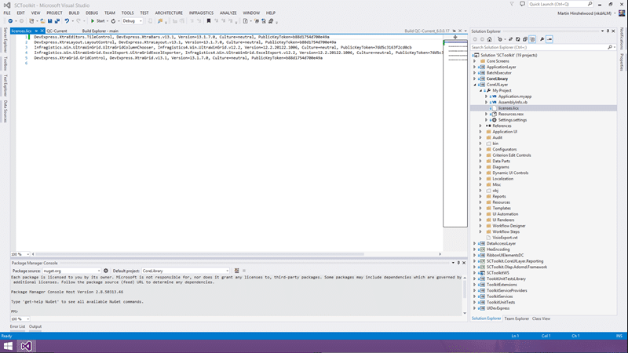Toggle Show All Files in Solution Explorer
Image resolution: width=628 pixels, height=353 pixels.
click(x=532, y=39)
